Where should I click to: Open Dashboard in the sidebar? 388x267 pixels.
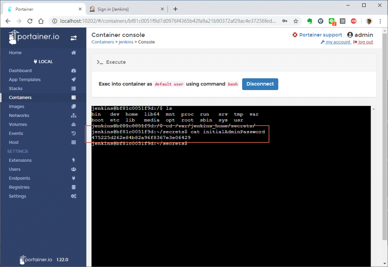44,71
